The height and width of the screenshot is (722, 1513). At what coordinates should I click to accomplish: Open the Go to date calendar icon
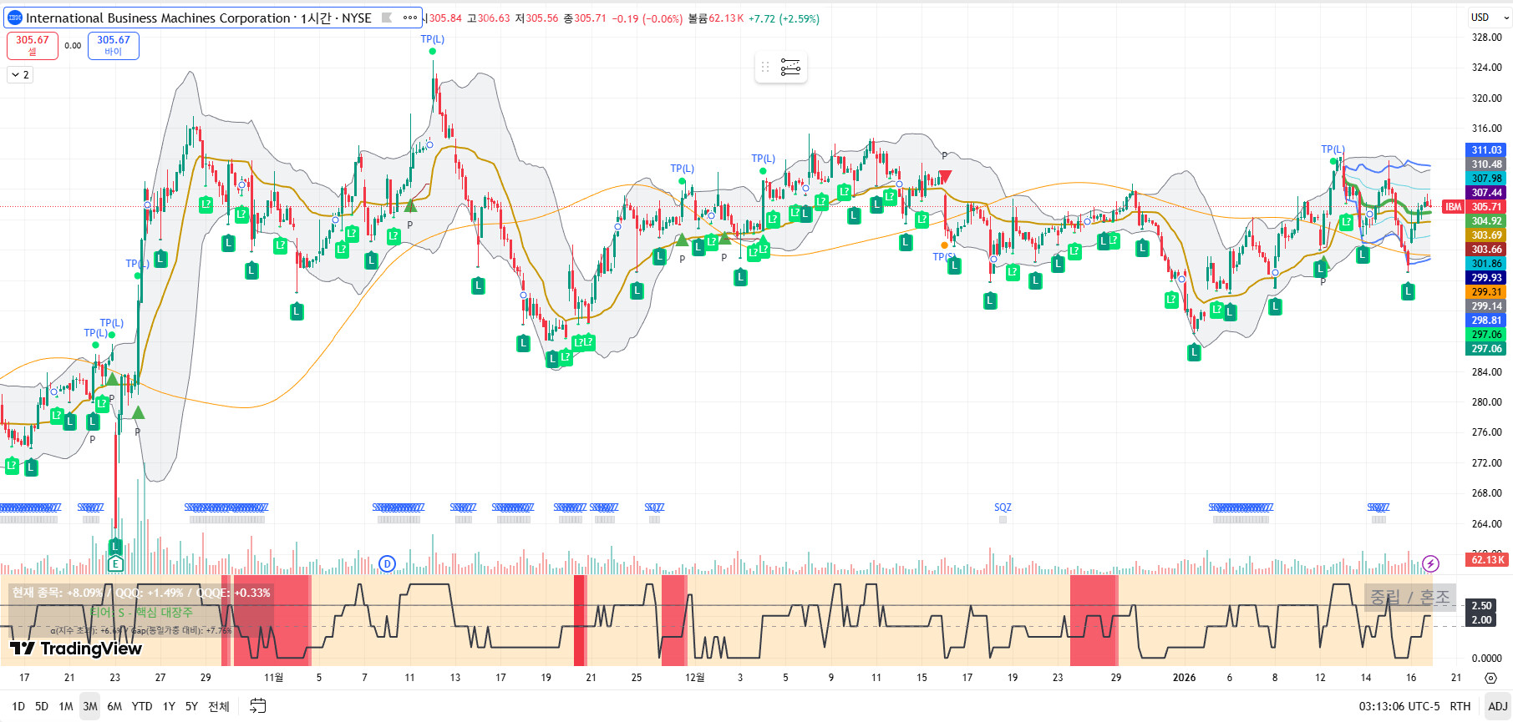pyautogui.click(x=258, y=706)
